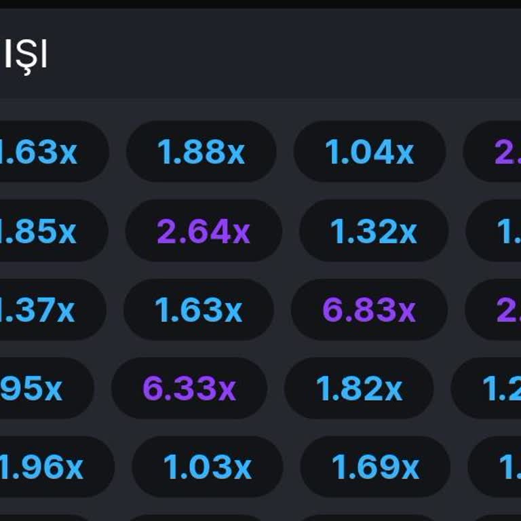Open the purple 6.83x multiplier result
This screenshot has height=521, width=521.
[368, 310]
